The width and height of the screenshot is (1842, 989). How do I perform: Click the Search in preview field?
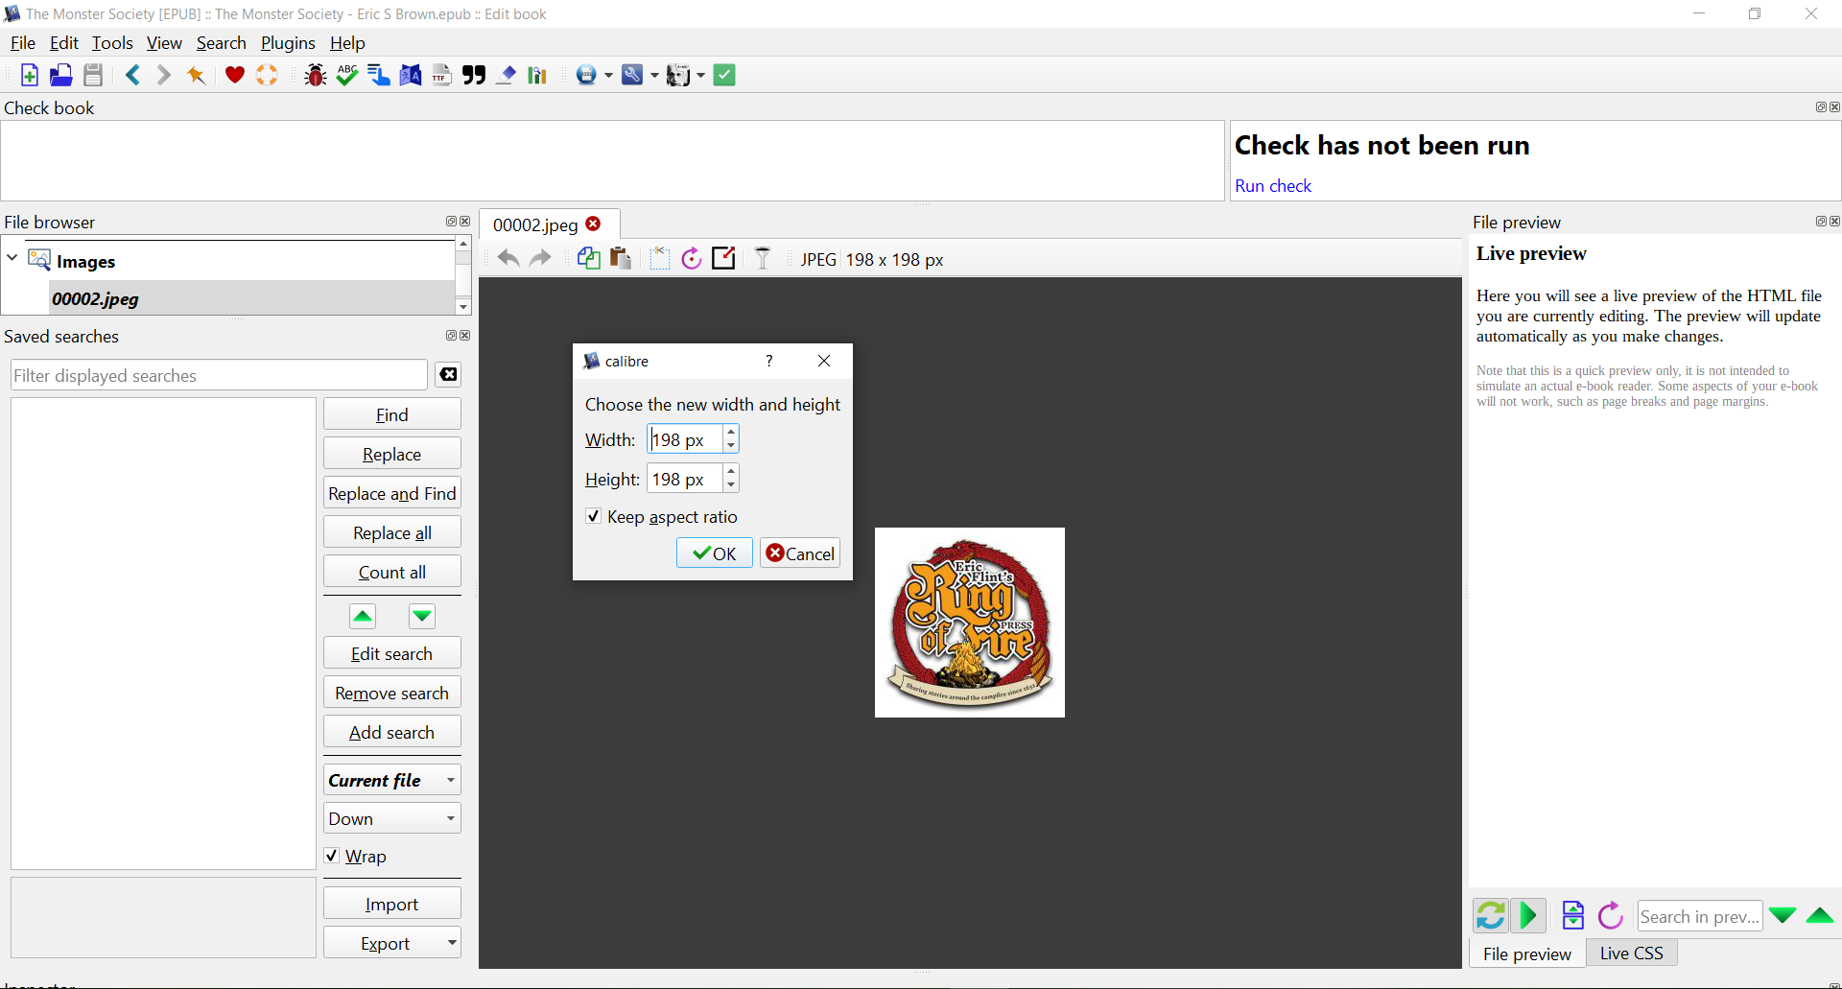(1700, 916)
